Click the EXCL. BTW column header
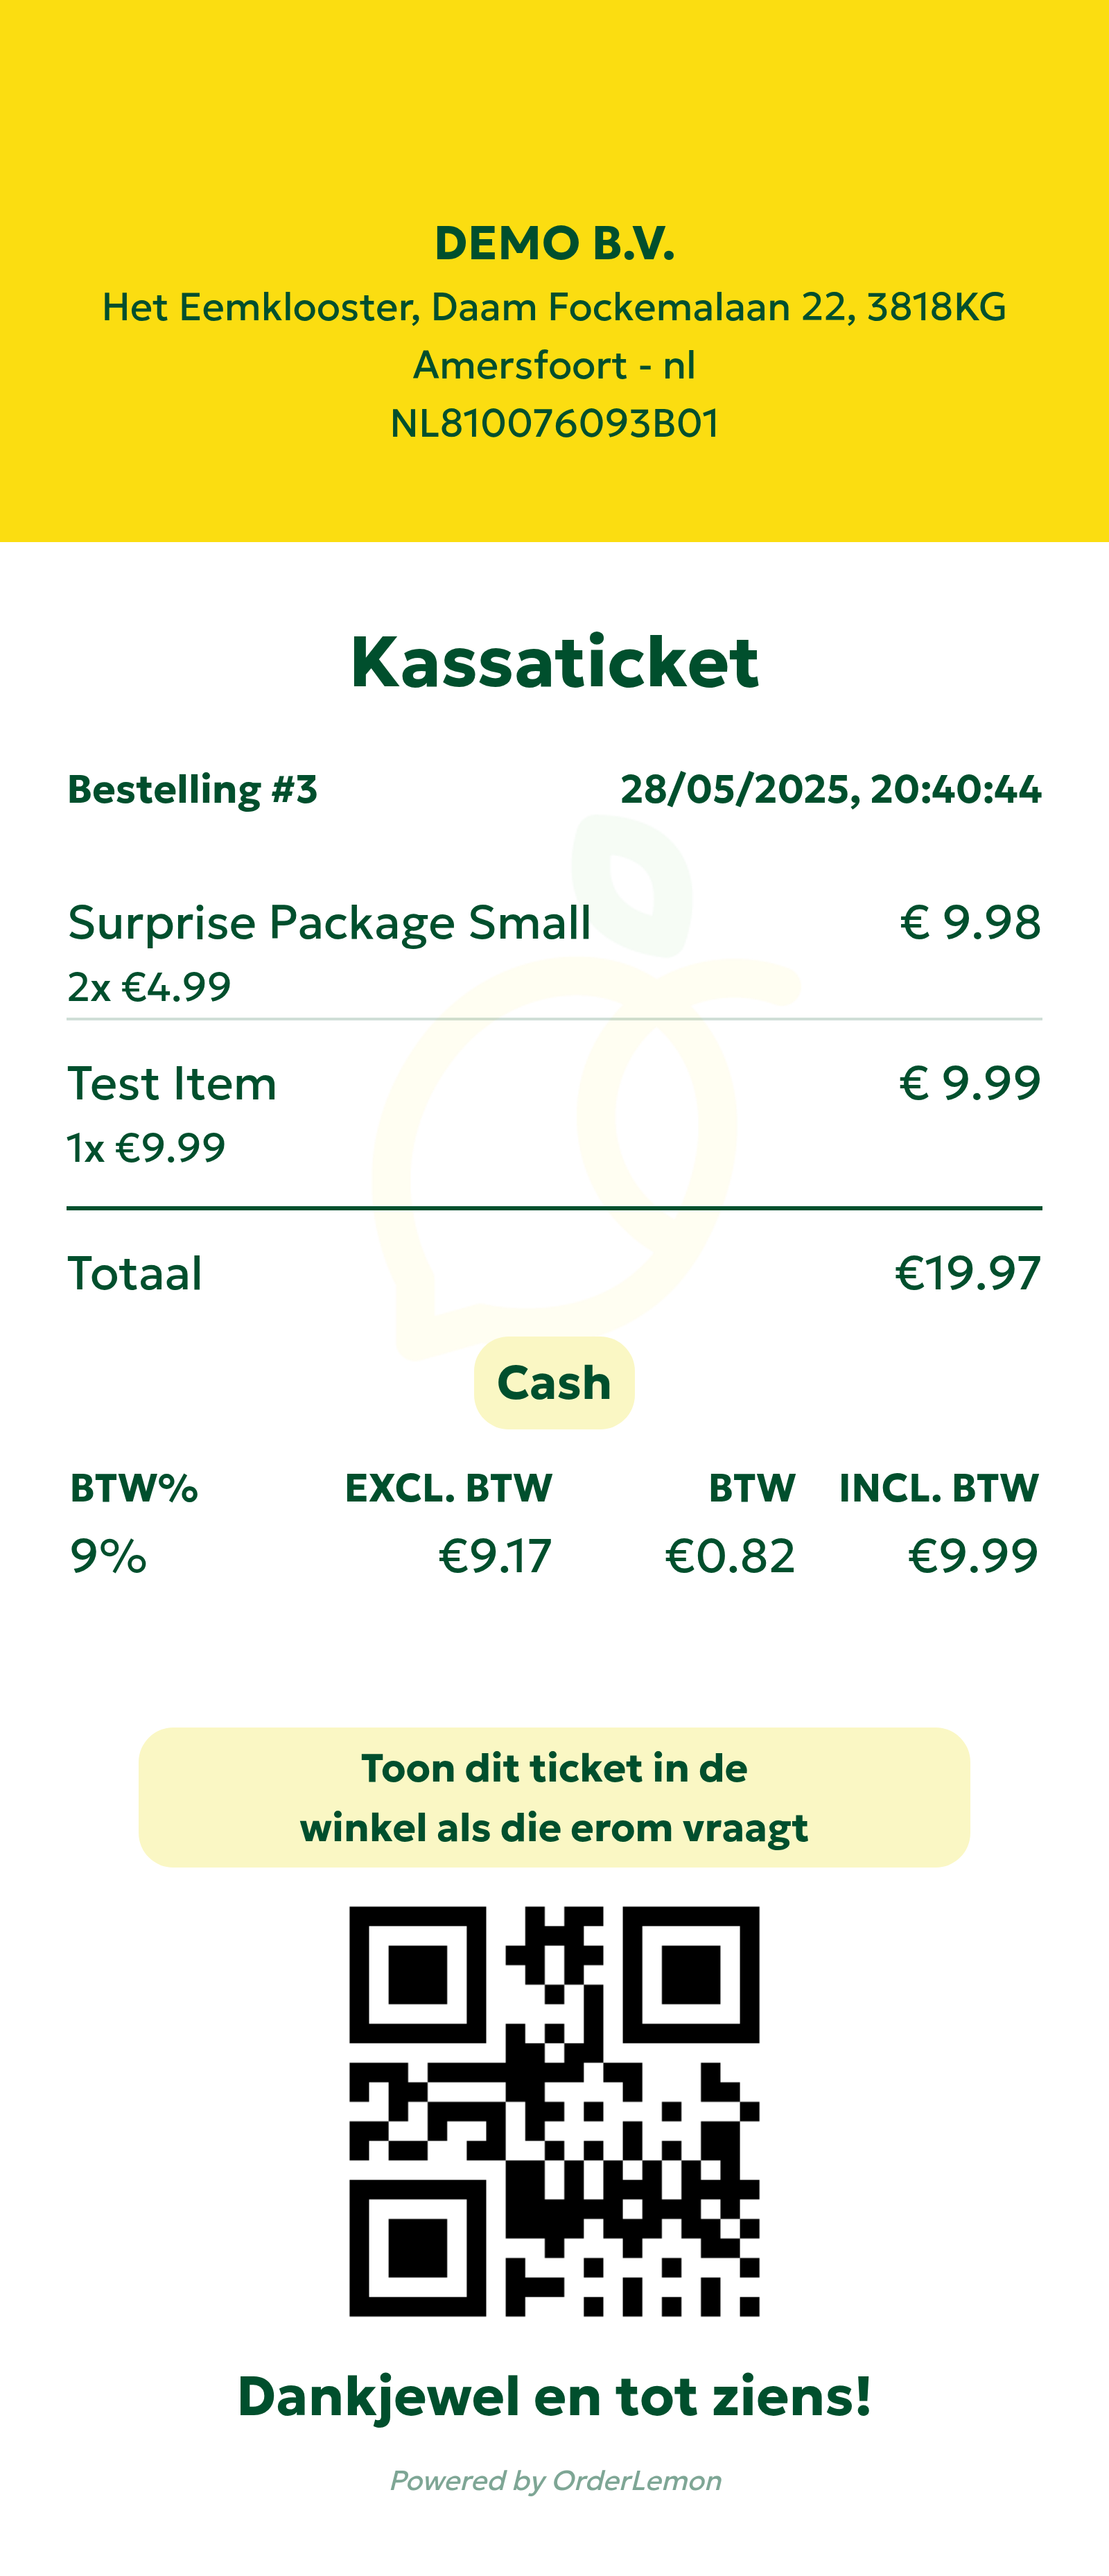This screenshot has height=2576, width=1109. pyautogui.click(x=448, y=1488)
